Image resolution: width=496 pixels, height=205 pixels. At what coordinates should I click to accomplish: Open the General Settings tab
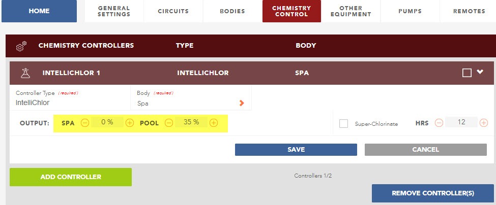(x=114, y=11)
